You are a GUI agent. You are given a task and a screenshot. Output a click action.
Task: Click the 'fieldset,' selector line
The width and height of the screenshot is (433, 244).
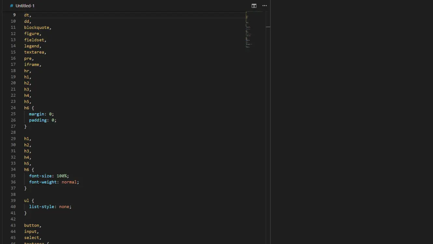click(x=35, y=40)
